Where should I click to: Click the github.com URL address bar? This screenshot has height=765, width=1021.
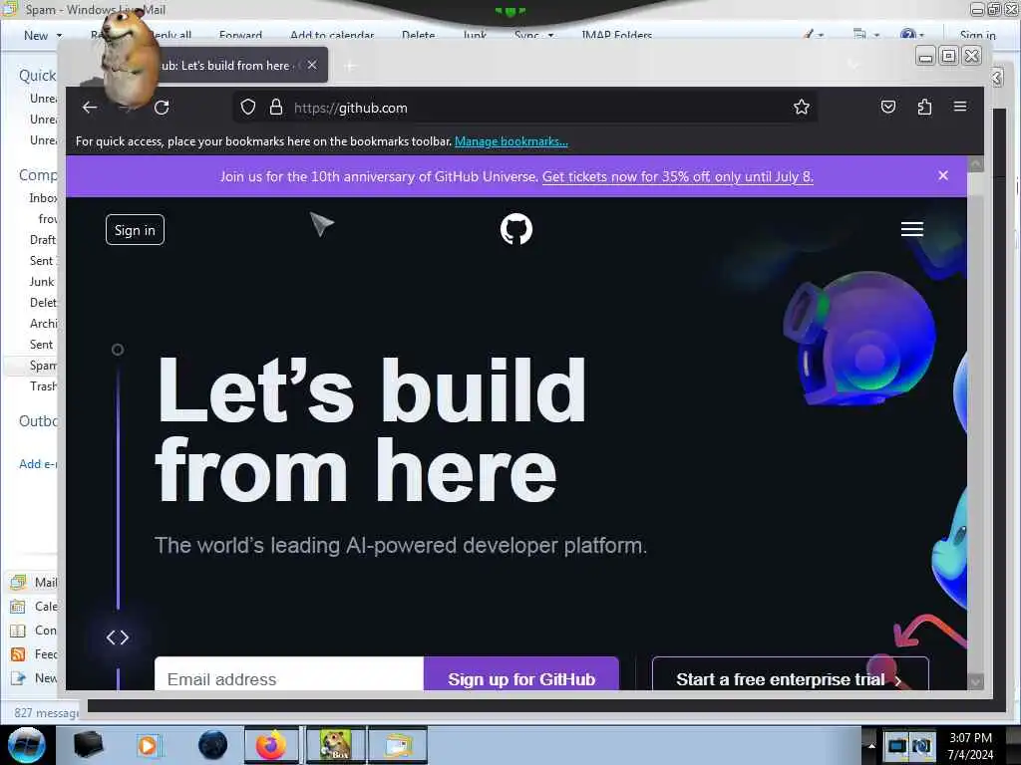click(x=524, y=108)
